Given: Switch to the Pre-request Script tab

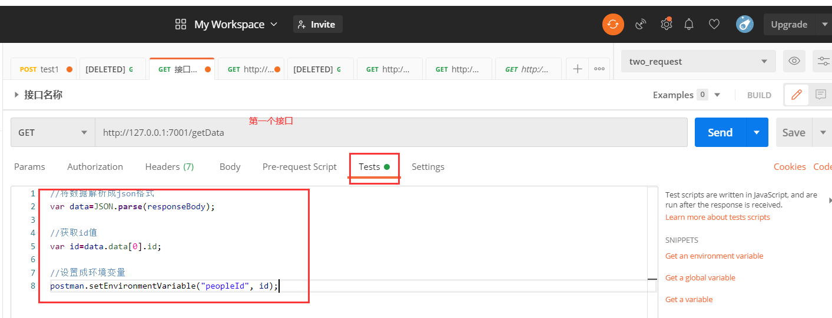Looking at the screenshot, I should click(299, 167).
